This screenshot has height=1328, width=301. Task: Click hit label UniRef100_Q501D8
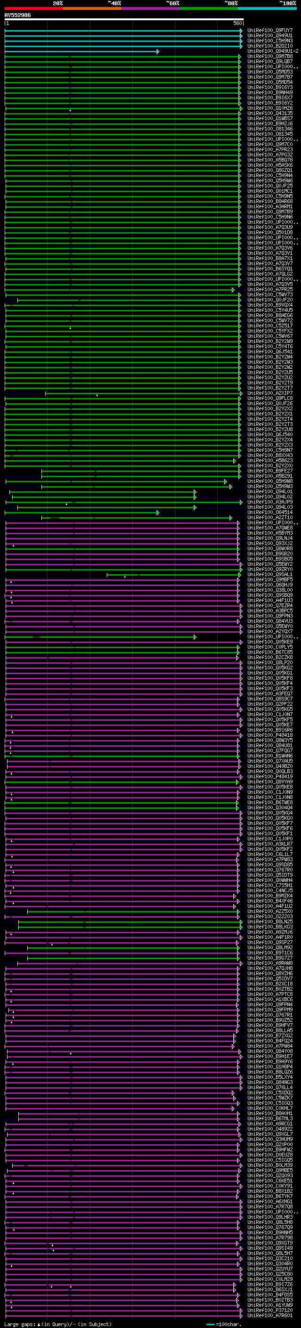point(269,233)
